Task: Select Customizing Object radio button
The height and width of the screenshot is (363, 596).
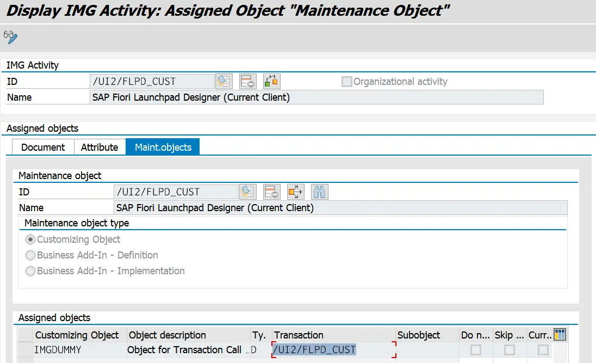Action: click(30, 239)
